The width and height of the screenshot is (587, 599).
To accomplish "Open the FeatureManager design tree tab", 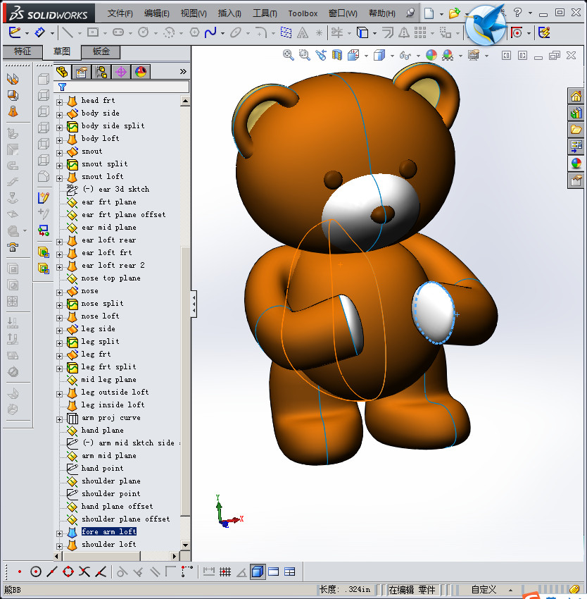I will click(62, 72).
